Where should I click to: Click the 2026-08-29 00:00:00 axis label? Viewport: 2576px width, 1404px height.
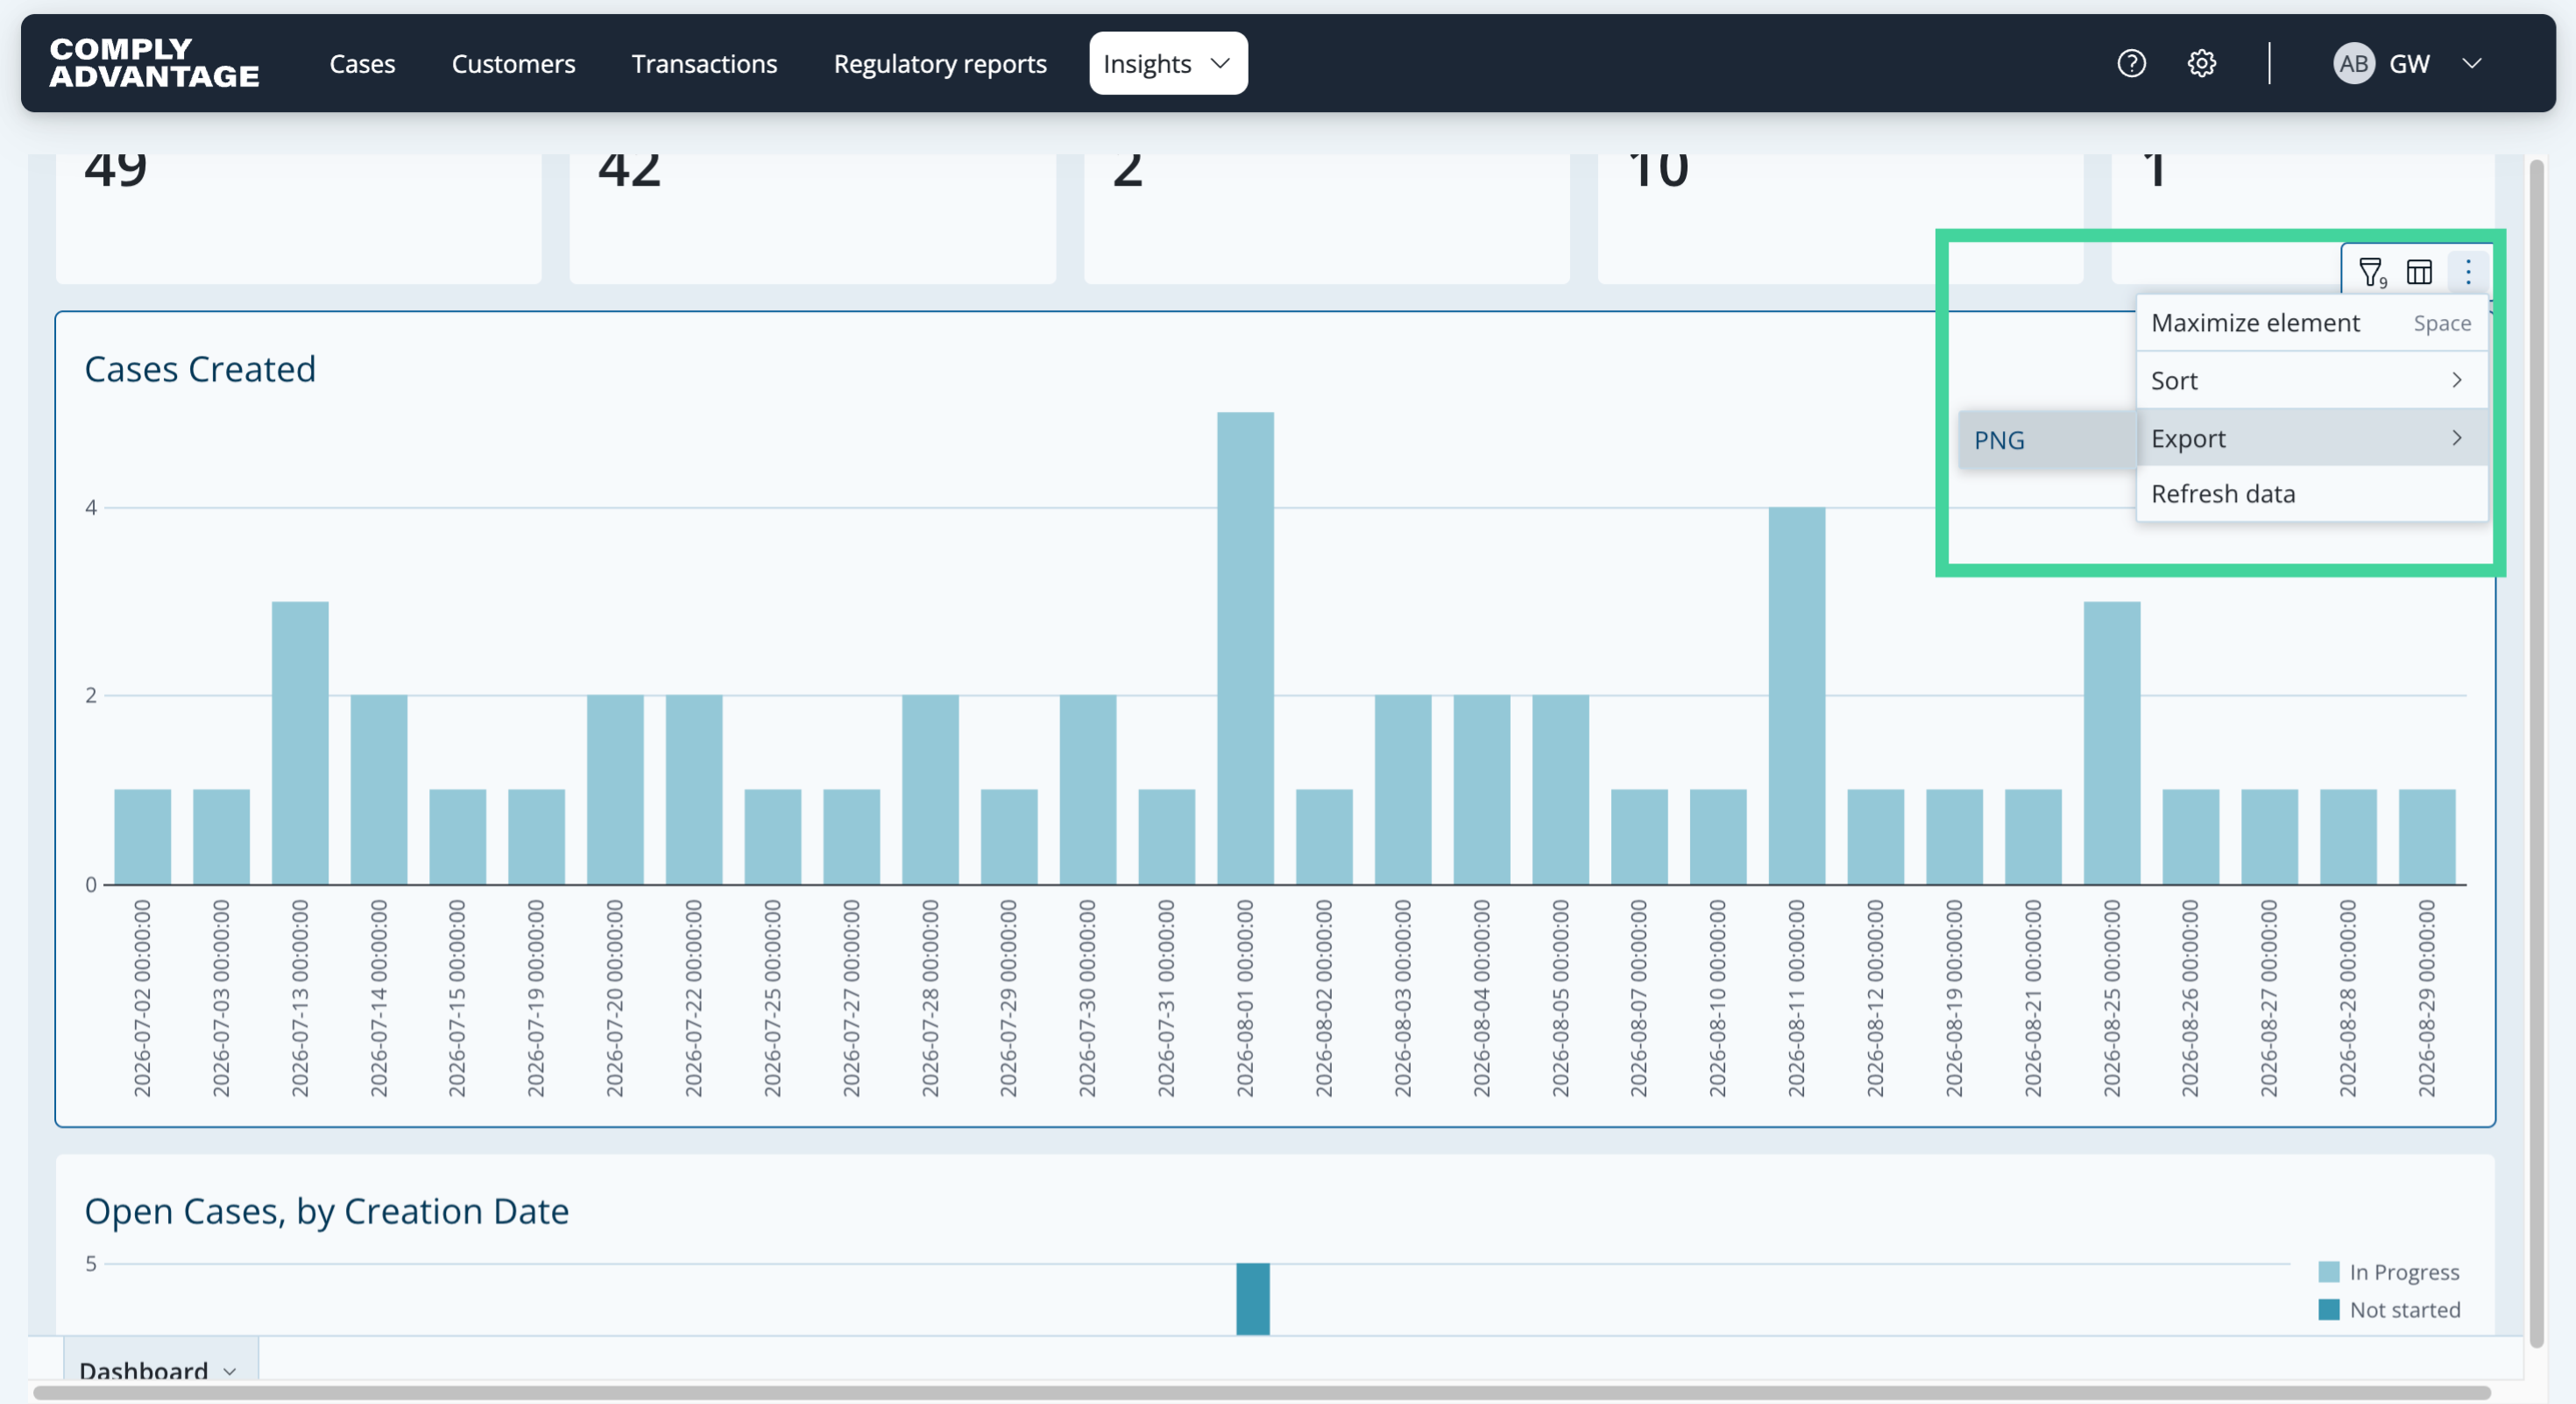(2426, 998)
